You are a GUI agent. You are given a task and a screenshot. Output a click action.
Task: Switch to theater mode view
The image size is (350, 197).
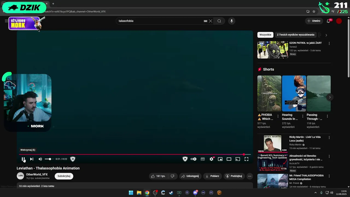[x=229, y=159]
